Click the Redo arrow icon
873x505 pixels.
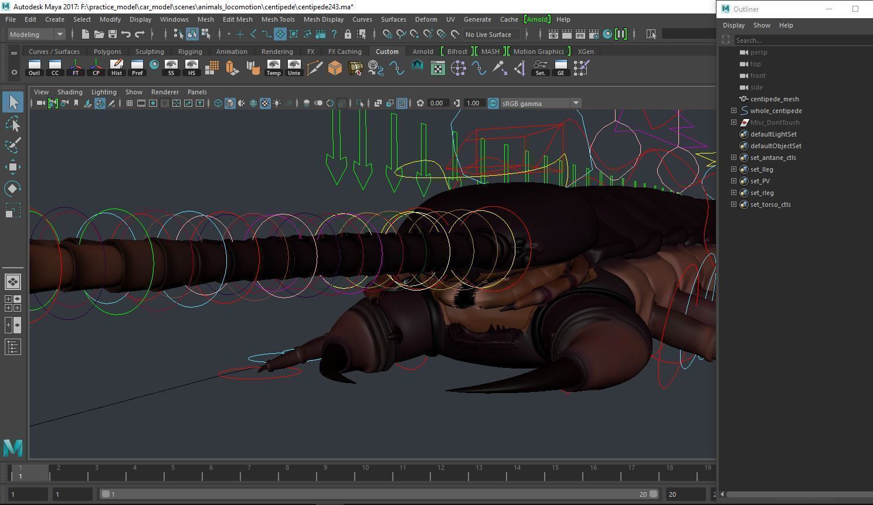[x=140, y=34]
